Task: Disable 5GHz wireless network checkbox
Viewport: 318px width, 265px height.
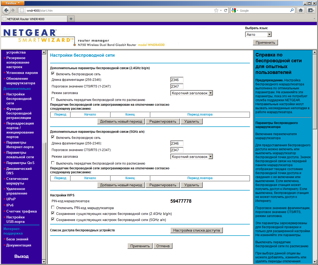Action: click(53, 137)
